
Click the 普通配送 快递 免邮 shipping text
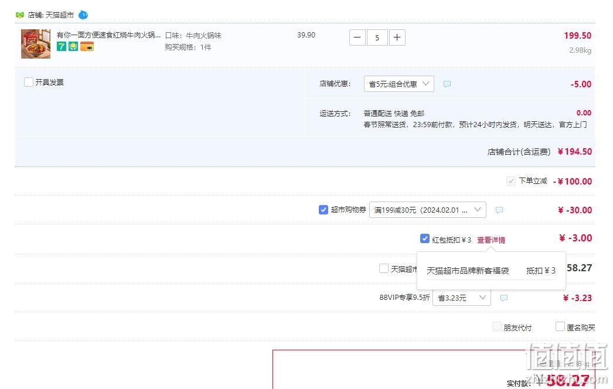(394, 114)
